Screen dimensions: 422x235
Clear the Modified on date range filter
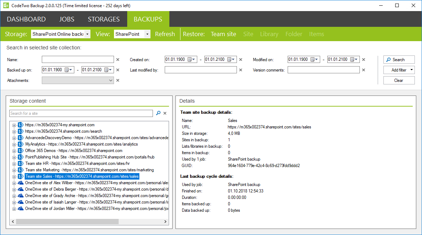pyautogui.click(x=364, y=60)
